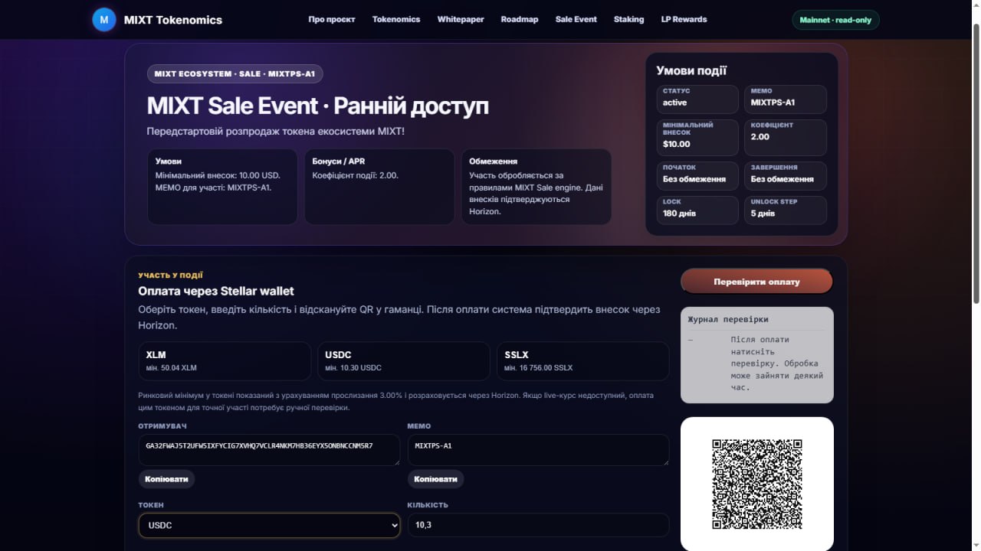Select the Sale Event nav item

(576, 19)
